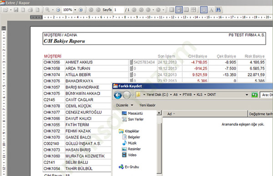Select KLS folder in the address path
Image resolution: width=273 pixels, height=176 pixels.
(x=199, y=95)
